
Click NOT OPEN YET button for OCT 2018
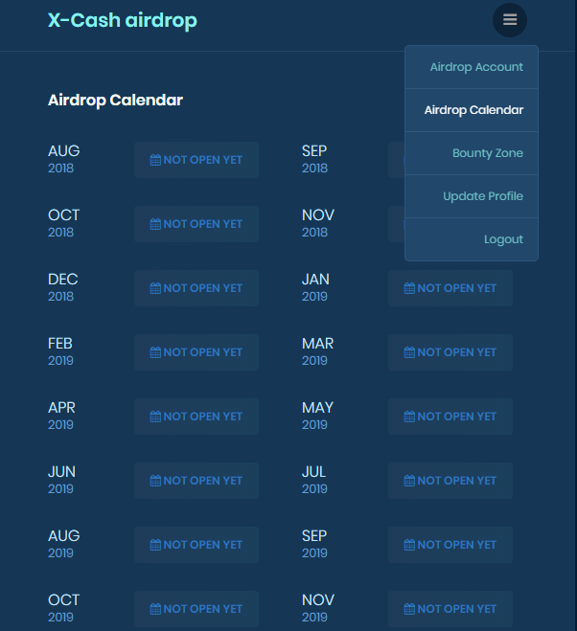coord(196,224)
